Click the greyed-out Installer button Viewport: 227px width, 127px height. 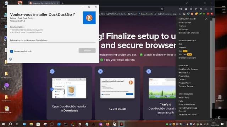87,50
